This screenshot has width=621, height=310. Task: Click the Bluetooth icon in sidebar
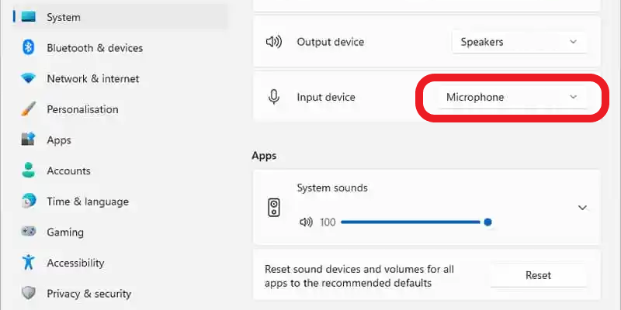pyautogui.click(x=29, y=48)
